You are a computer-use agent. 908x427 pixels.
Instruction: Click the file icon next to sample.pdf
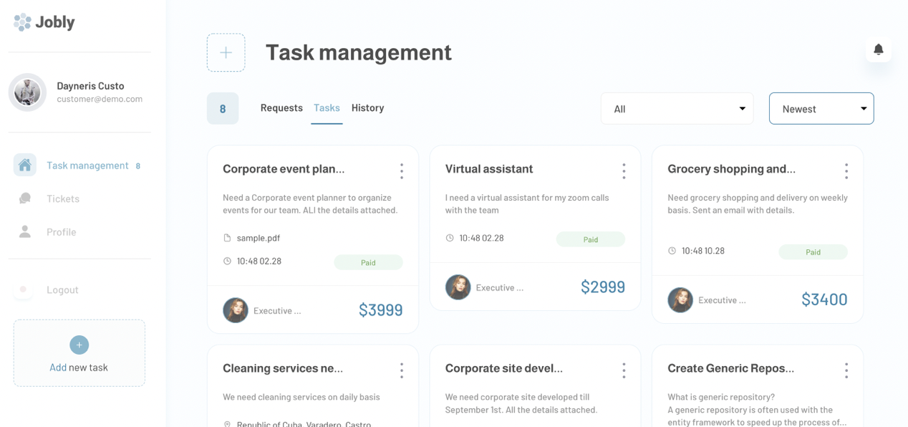[227, 238]
